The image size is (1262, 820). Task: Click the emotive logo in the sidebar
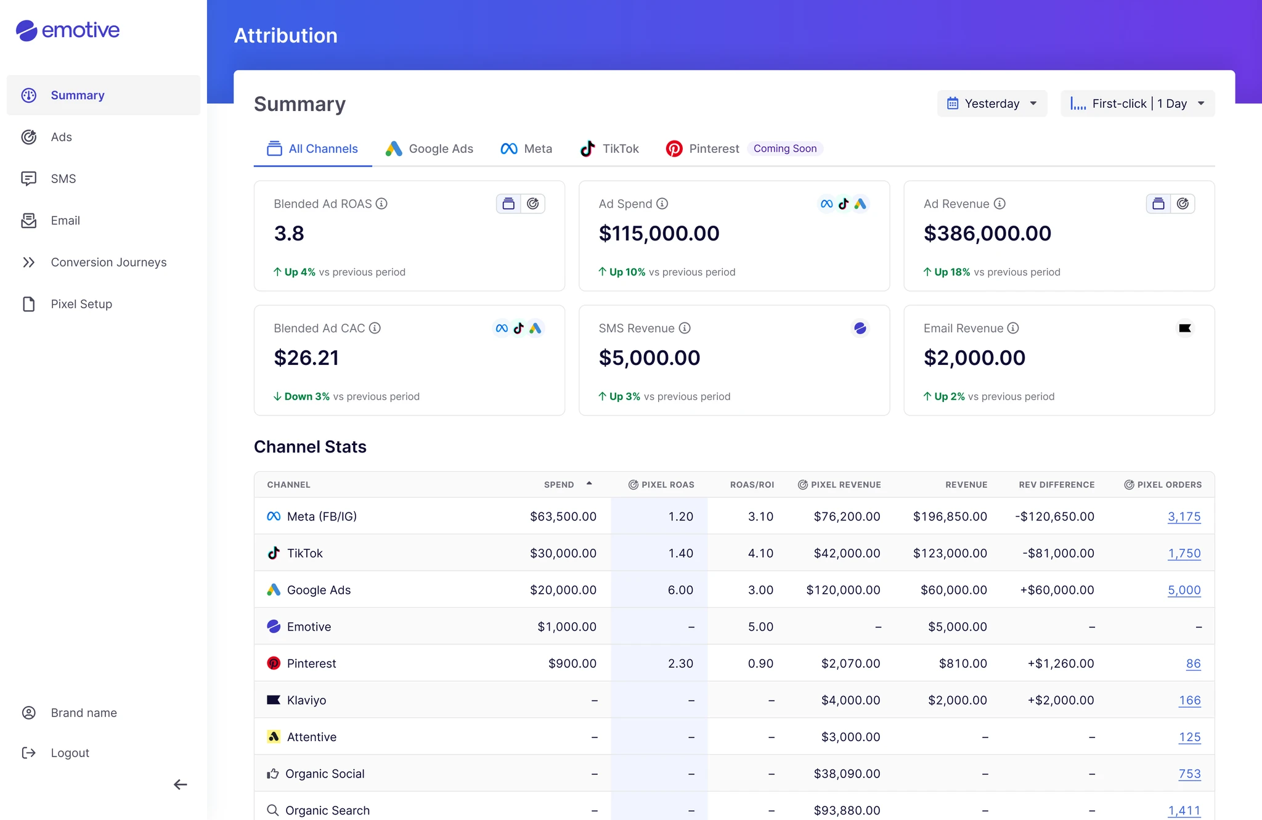click(x=68, y=30)
